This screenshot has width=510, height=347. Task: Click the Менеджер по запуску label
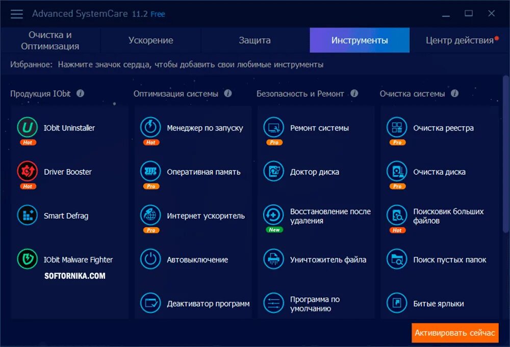click(x=205, y=128)
